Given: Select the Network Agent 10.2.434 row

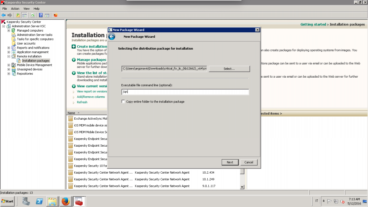Looking at the screenshot, I should coord(154,173).
